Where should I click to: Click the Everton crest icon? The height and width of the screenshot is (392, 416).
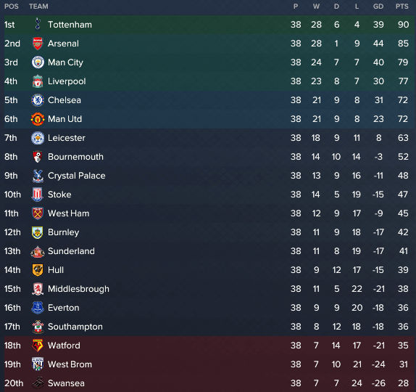[38, 308]
